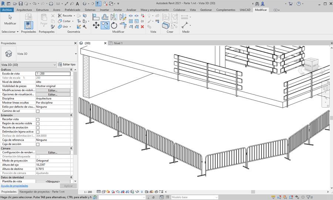Select the Medir dimension tool

pos(184,25)
